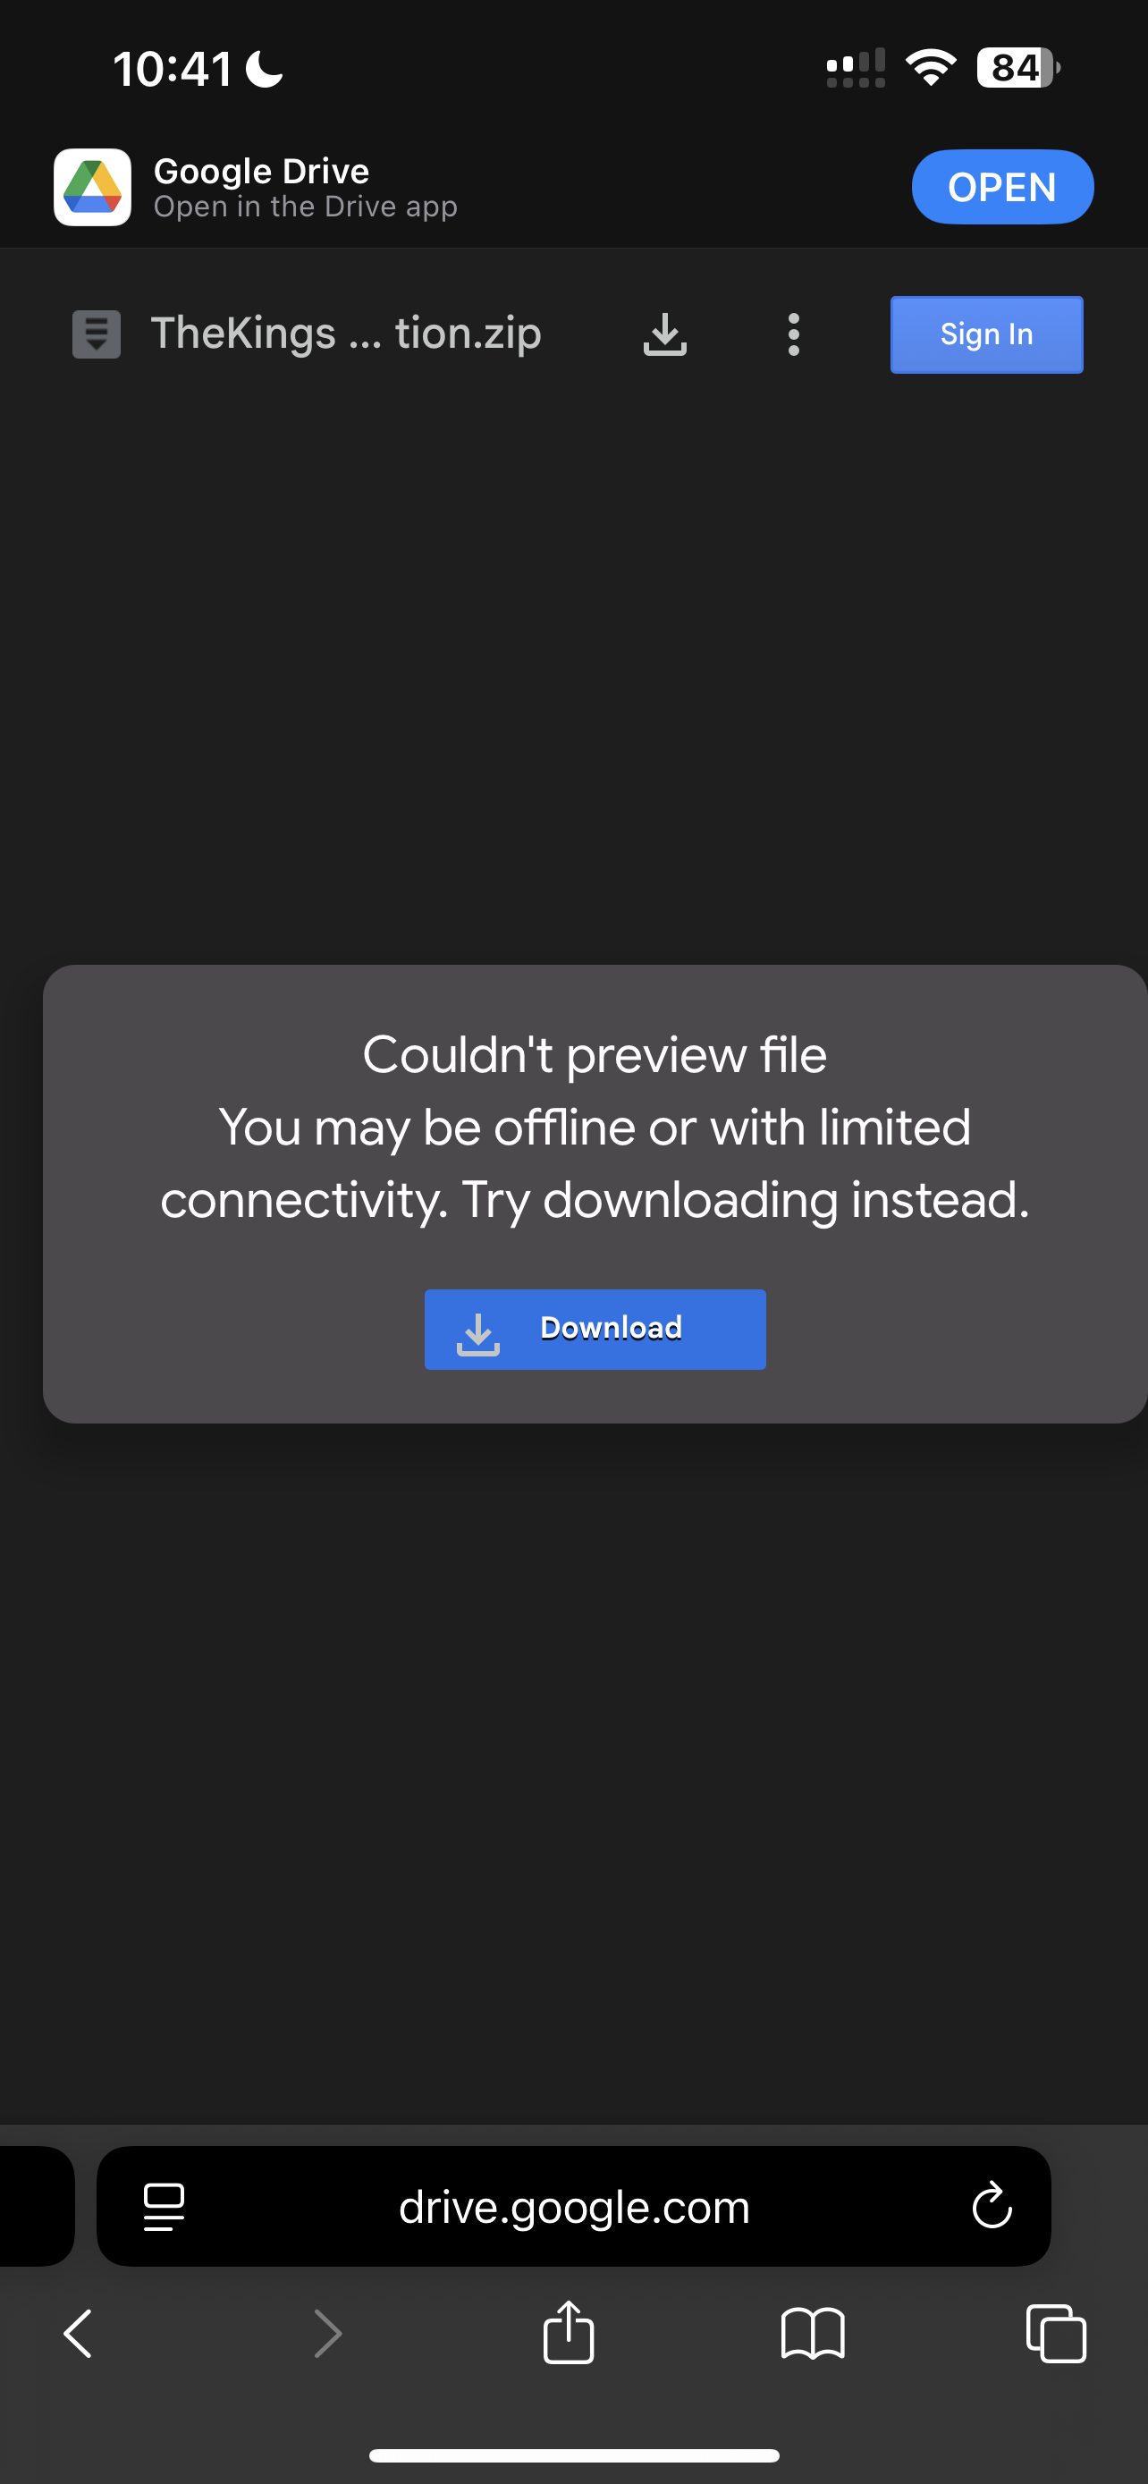Go forward with the forward arrow
This screenshot has height=2484, width=1148.
pos(328,2335)
